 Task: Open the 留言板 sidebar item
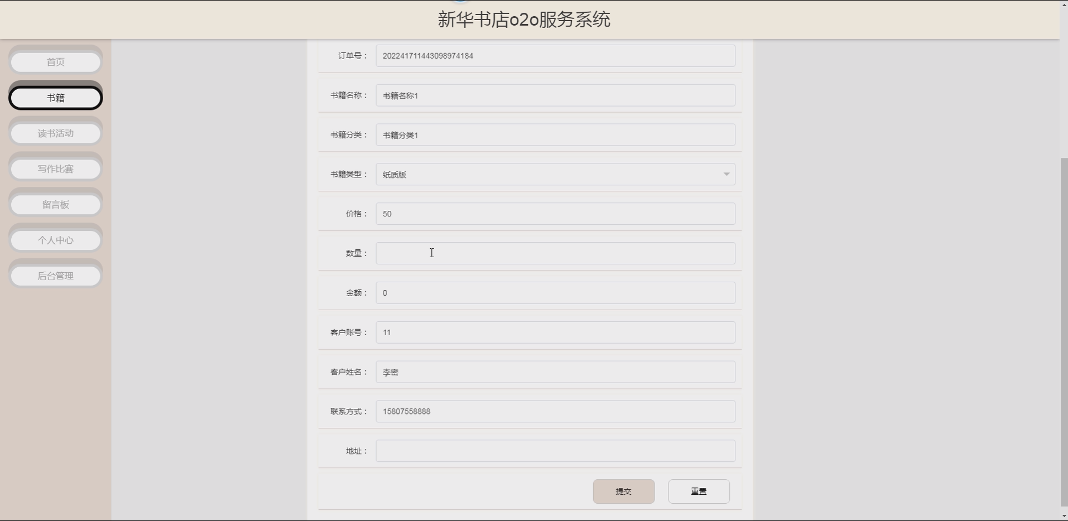click(55, 205)
